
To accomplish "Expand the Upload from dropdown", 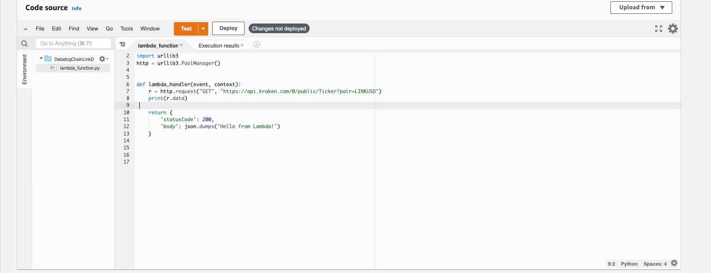I will (x=641, y=7).
